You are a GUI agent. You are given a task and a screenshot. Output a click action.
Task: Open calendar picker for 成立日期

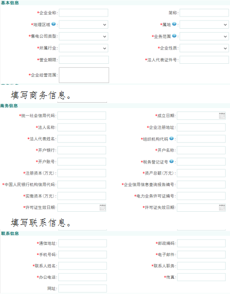click(x=222, y=116)
